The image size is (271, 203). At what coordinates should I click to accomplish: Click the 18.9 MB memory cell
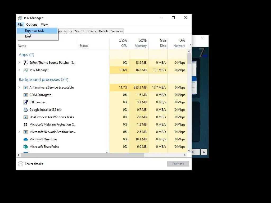coord(139,63)
